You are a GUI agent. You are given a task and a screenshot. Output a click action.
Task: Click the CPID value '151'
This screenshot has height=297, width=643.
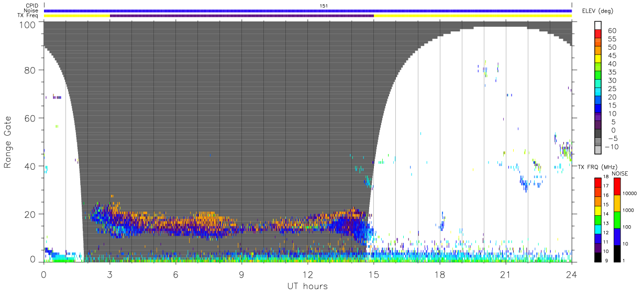tap(324, 5)
